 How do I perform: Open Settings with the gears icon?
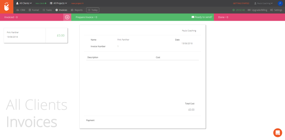(x=276, y=10)
